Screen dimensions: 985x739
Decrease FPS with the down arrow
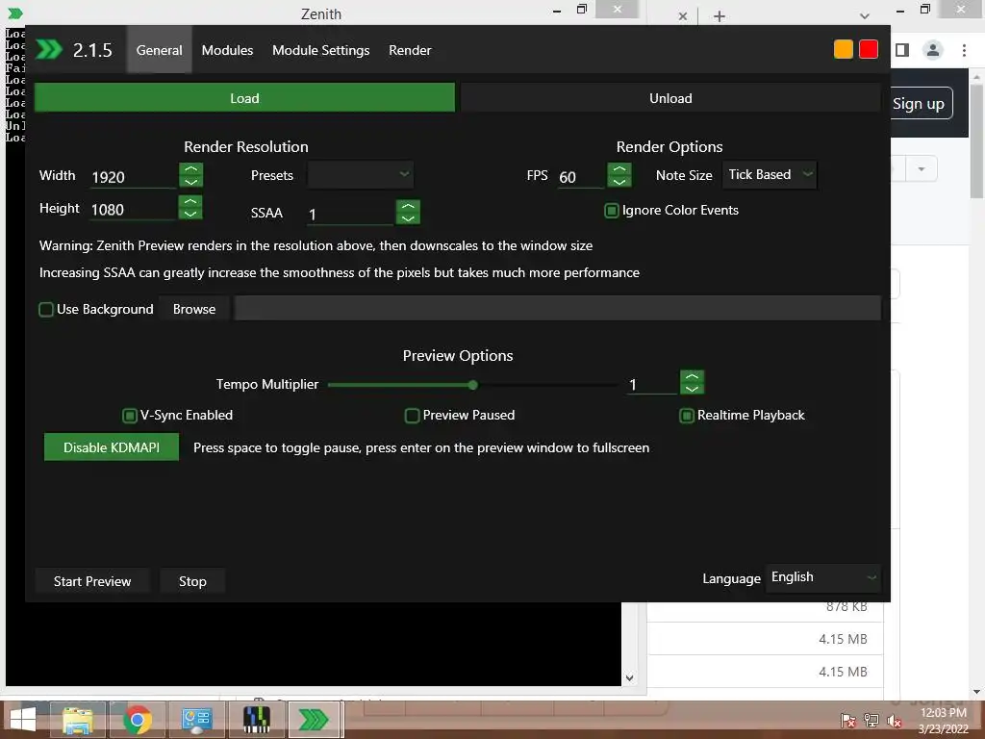[x=619, y=182]
